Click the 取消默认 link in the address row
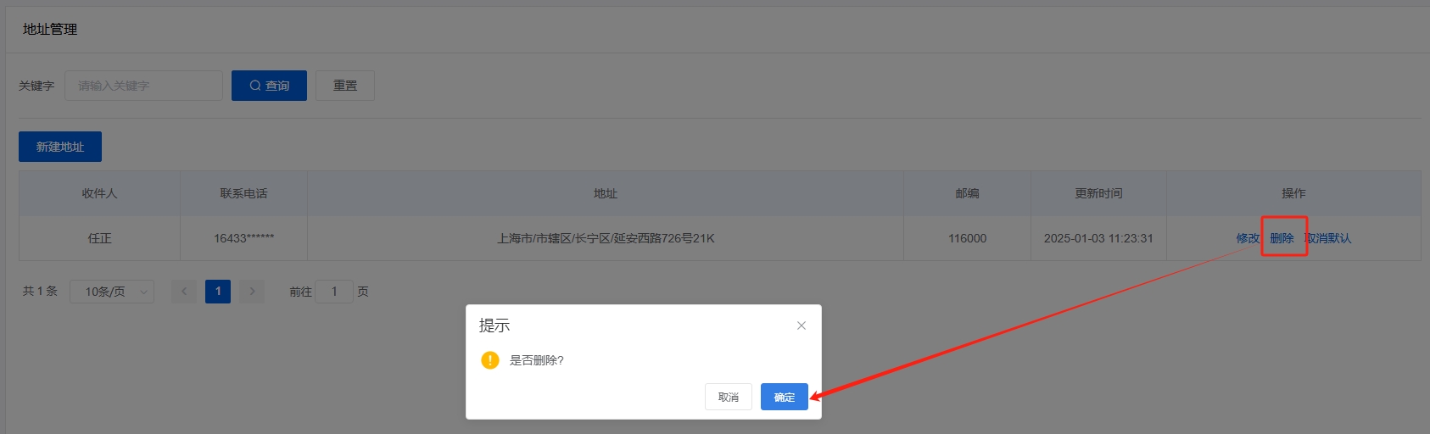The height and width of the screenshot is (434, 1430). 1328,238
